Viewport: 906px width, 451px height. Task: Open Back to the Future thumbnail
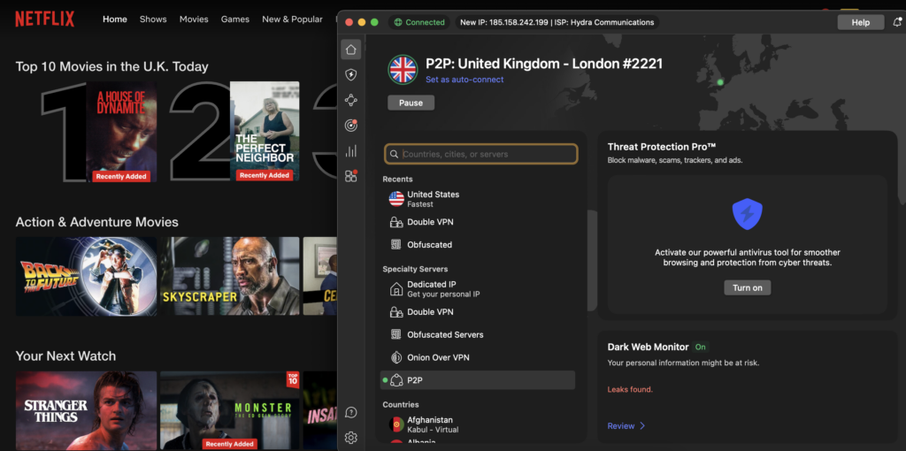tap(86, 276)
